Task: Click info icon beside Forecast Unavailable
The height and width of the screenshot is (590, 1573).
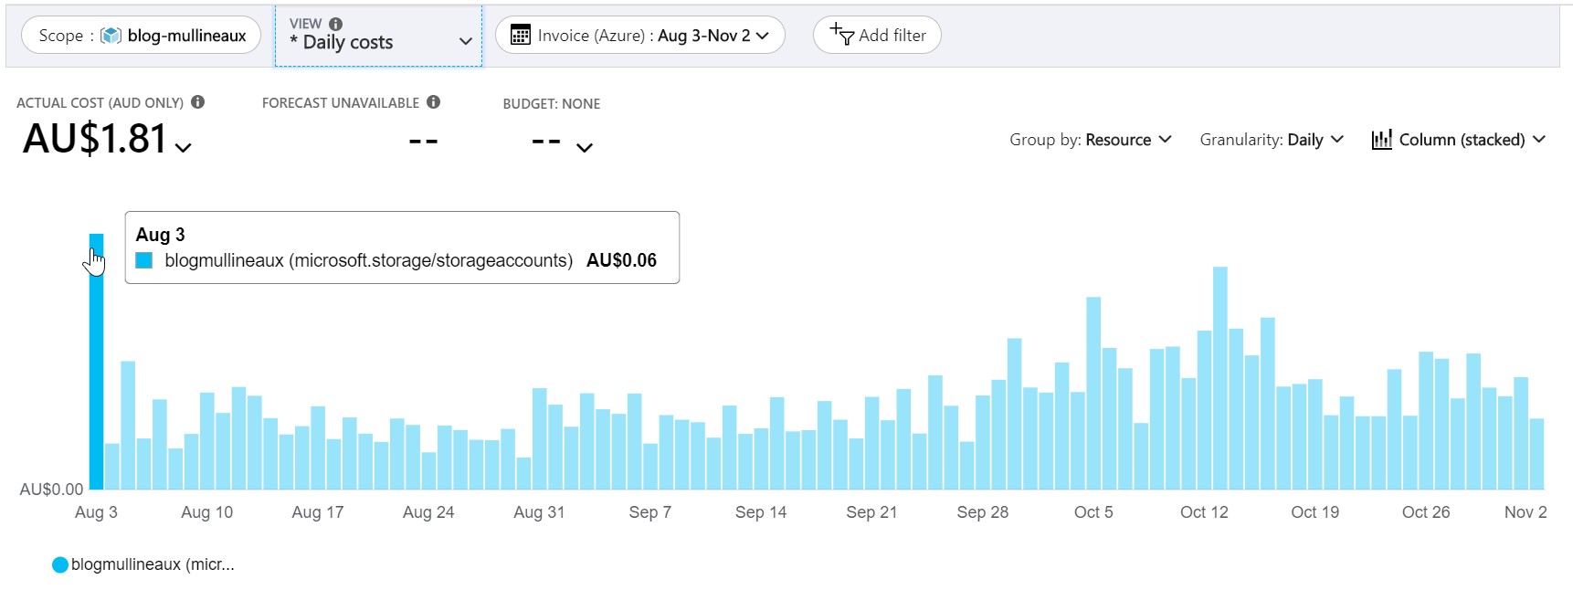Action: 433,102
